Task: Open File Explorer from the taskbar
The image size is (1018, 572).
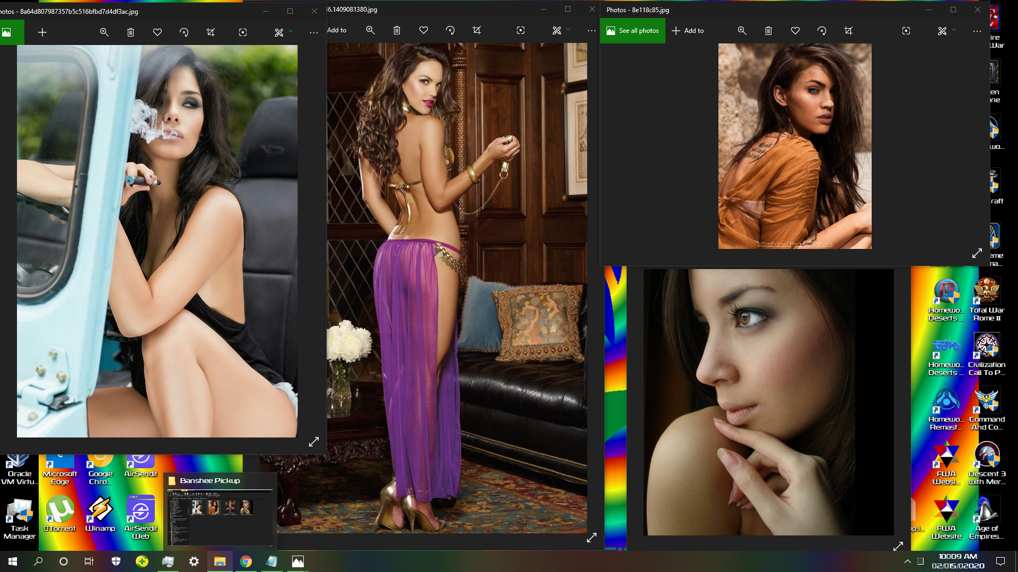Action: coord(220,561)
